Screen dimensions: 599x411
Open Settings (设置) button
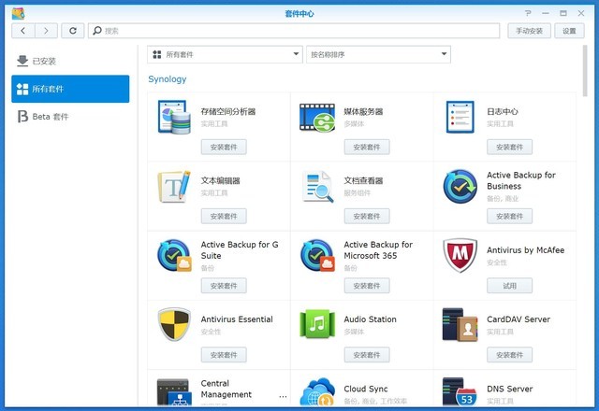[569, 31]
